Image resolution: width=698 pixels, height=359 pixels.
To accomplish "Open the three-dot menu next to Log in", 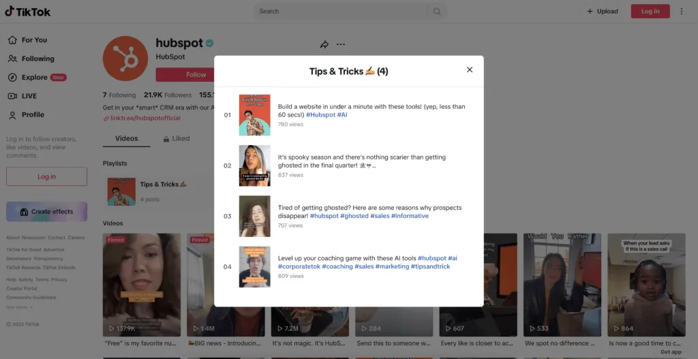I will click(x=681, y=12).
